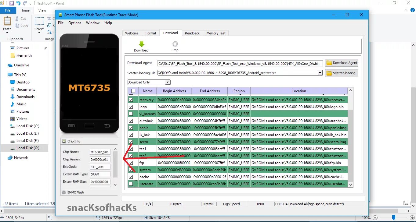Open the Hemanth folder
This screenshot has height=222, width=416.
pyautogui.click(x=21, y=55)
